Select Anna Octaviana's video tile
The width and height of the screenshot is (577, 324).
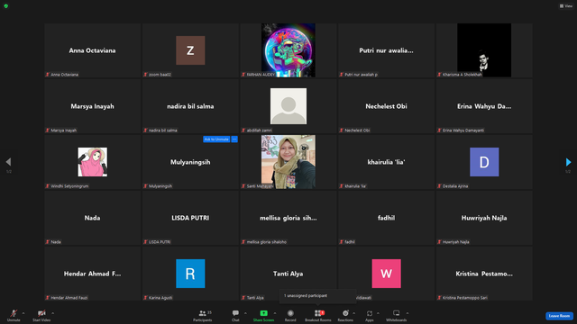pos(92,50)
